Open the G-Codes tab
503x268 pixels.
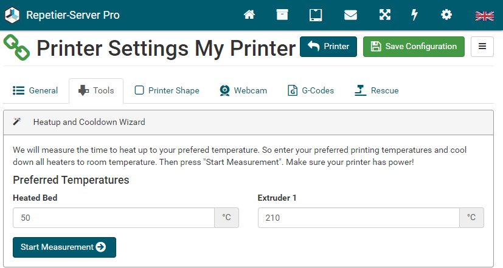[311, 91]
